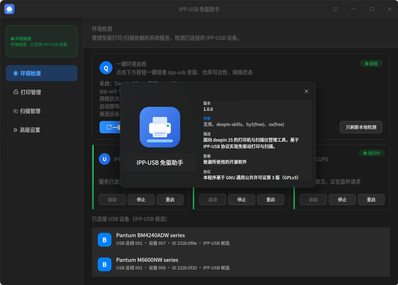Image resolution: width=398 pixels, height=285 pixels.
Task: Click the 只刷新本地检测 button
Action: [x=361, y=127]
